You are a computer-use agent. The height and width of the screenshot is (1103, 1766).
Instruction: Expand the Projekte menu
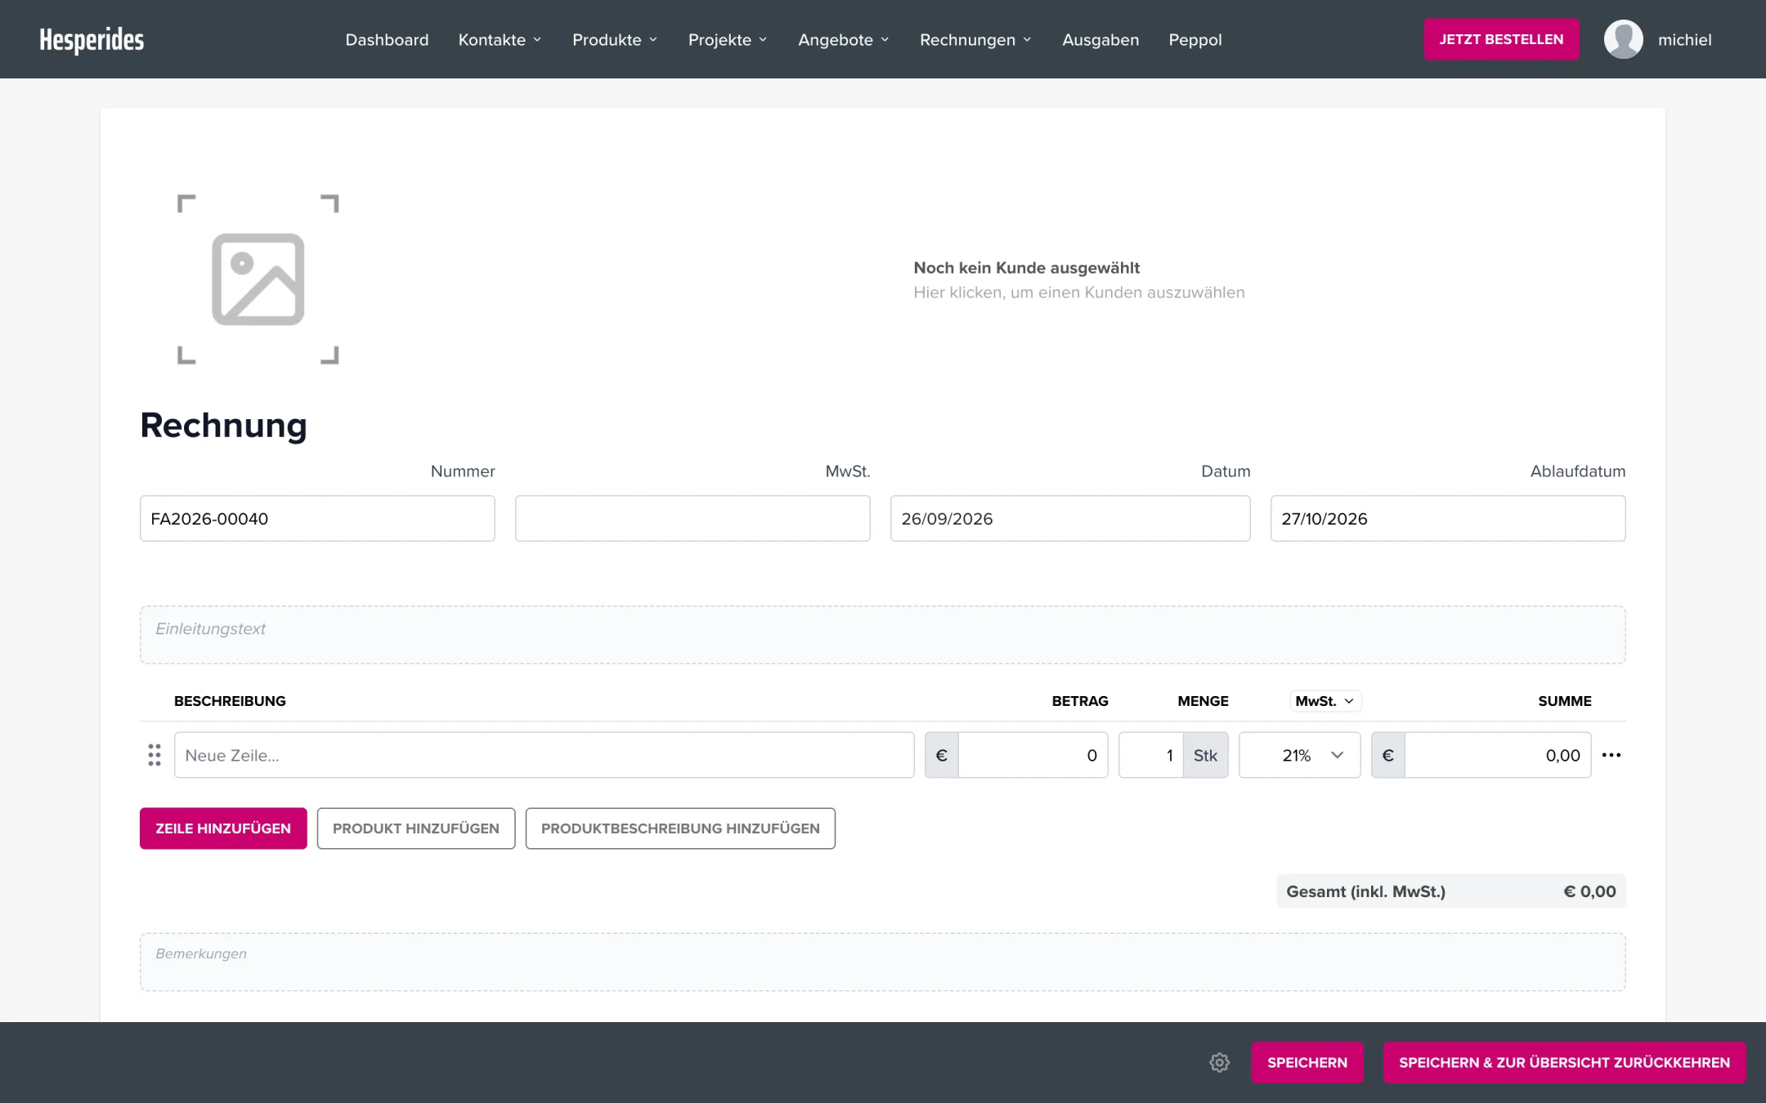(x=728, y=39)
